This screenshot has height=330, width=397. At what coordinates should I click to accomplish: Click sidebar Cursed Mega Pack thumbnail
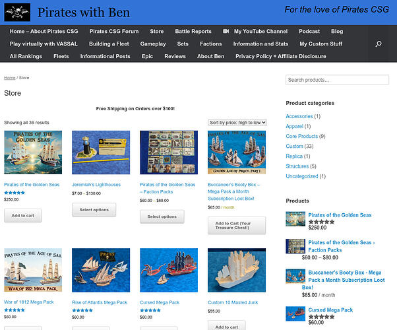click(x=295, y=313)
